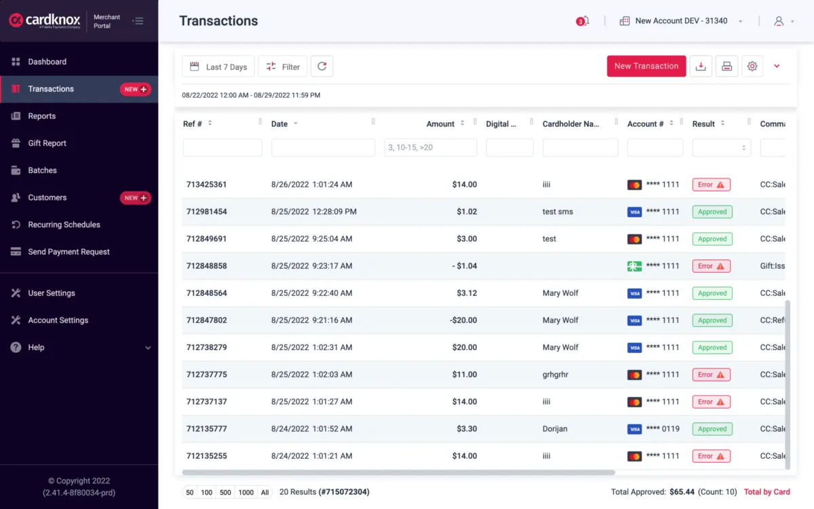Screen dimensions: 814x509
Task: Show 1000 results per page
Action: tap(246, 492)
